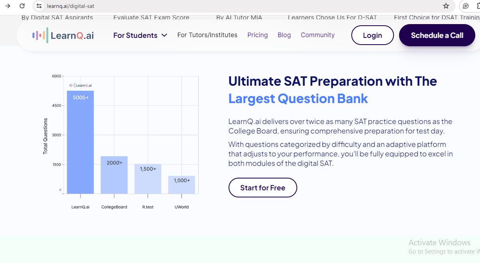Click the LearnQ.ai logo in navbar

pos(63,35)
